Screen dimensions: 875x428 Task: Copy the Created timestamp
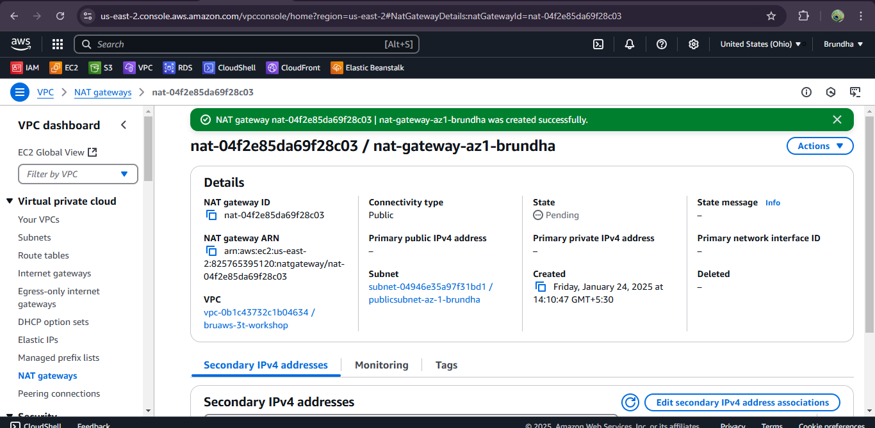[541, 287]
